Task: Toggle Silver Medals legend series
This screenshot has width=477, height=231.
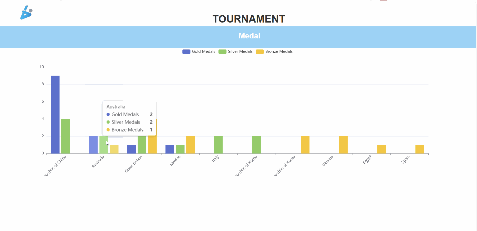Action: pyautogui.click(x=235, y=51)
